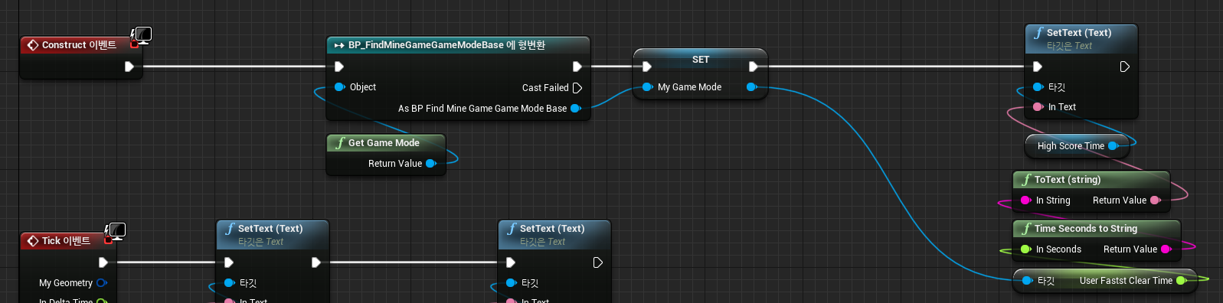Click the SET node exec input pin

point(647,67)
